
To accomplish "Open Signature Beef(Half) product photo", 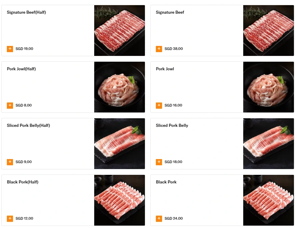I will point(120,31).
